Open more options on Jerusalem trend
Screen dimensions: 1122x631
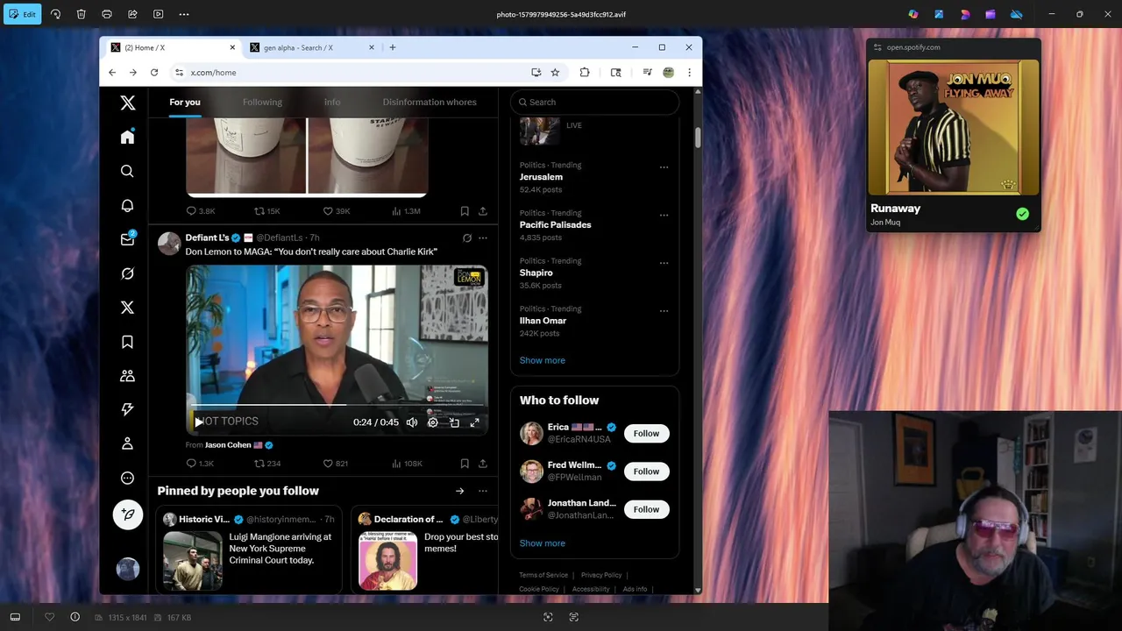(x=664, y=167)
